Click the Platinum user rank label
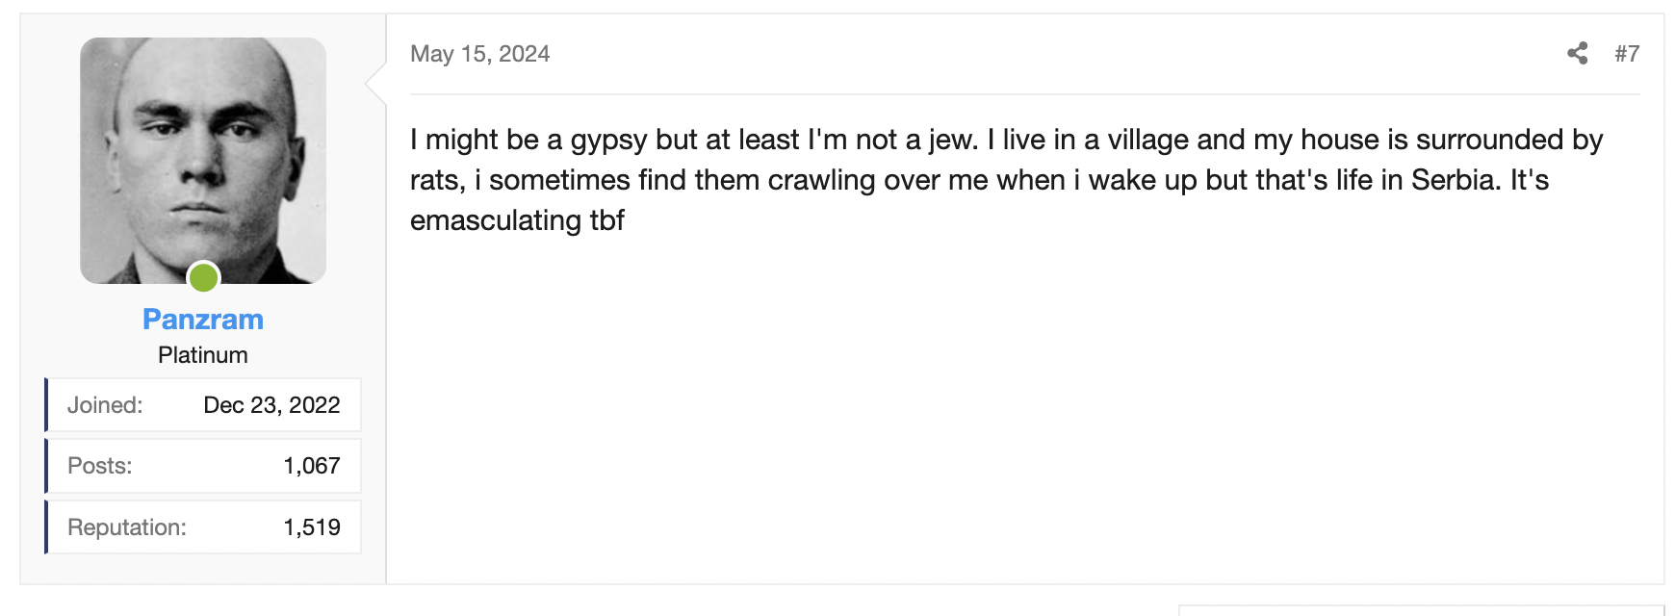Viewport: 1675px width, 616px height. (x=203, y=355)
